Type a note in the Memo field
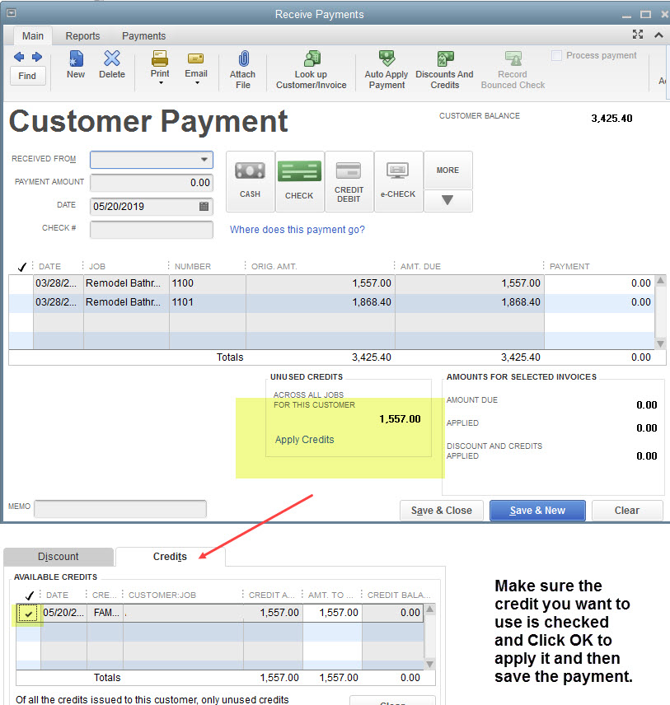 [x=119, y=507]
